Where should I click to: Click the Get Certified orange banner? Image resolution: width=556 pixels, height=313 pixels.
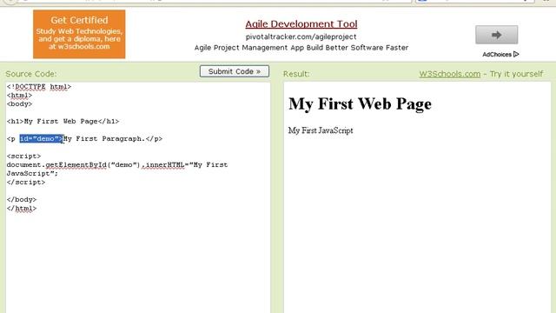tap(79, 34)
